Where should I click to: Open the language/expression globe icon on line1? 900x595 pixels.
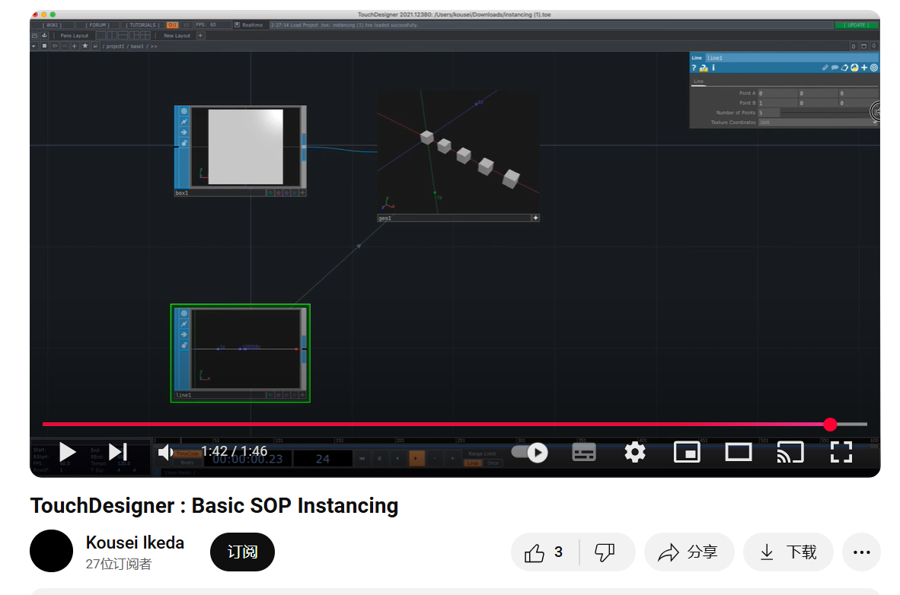pyautogui.click(x=854, y=68)
